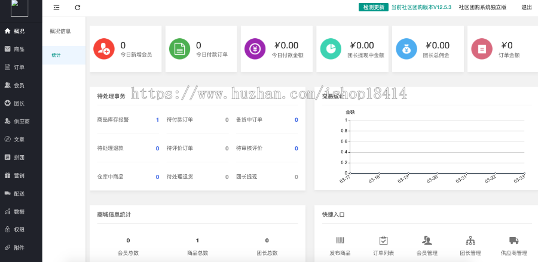Image resolution: width=538 pixels, height=262 pixels.
Task: Click the pink 订单金额 icon
Action: [482, 49]
